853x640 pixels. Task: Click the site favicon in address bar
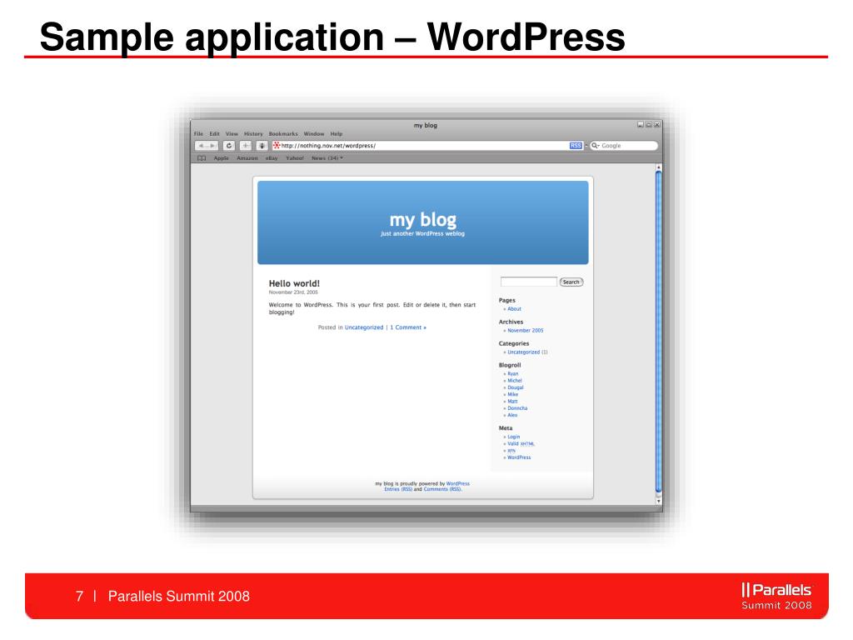[277, 145]
